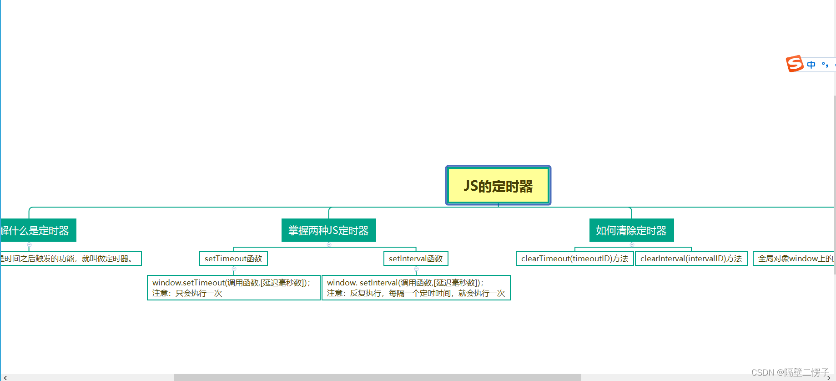Image resolution: width=836 pixels, height=381 pixels.
Task: Select the central JS的定时器 root node
Action: (498, 186)
